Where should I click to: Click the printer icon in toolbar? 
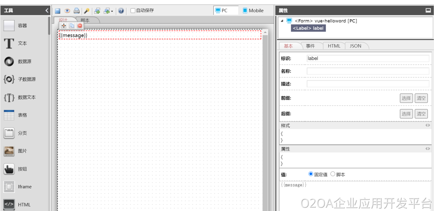[x=76, y=11]
